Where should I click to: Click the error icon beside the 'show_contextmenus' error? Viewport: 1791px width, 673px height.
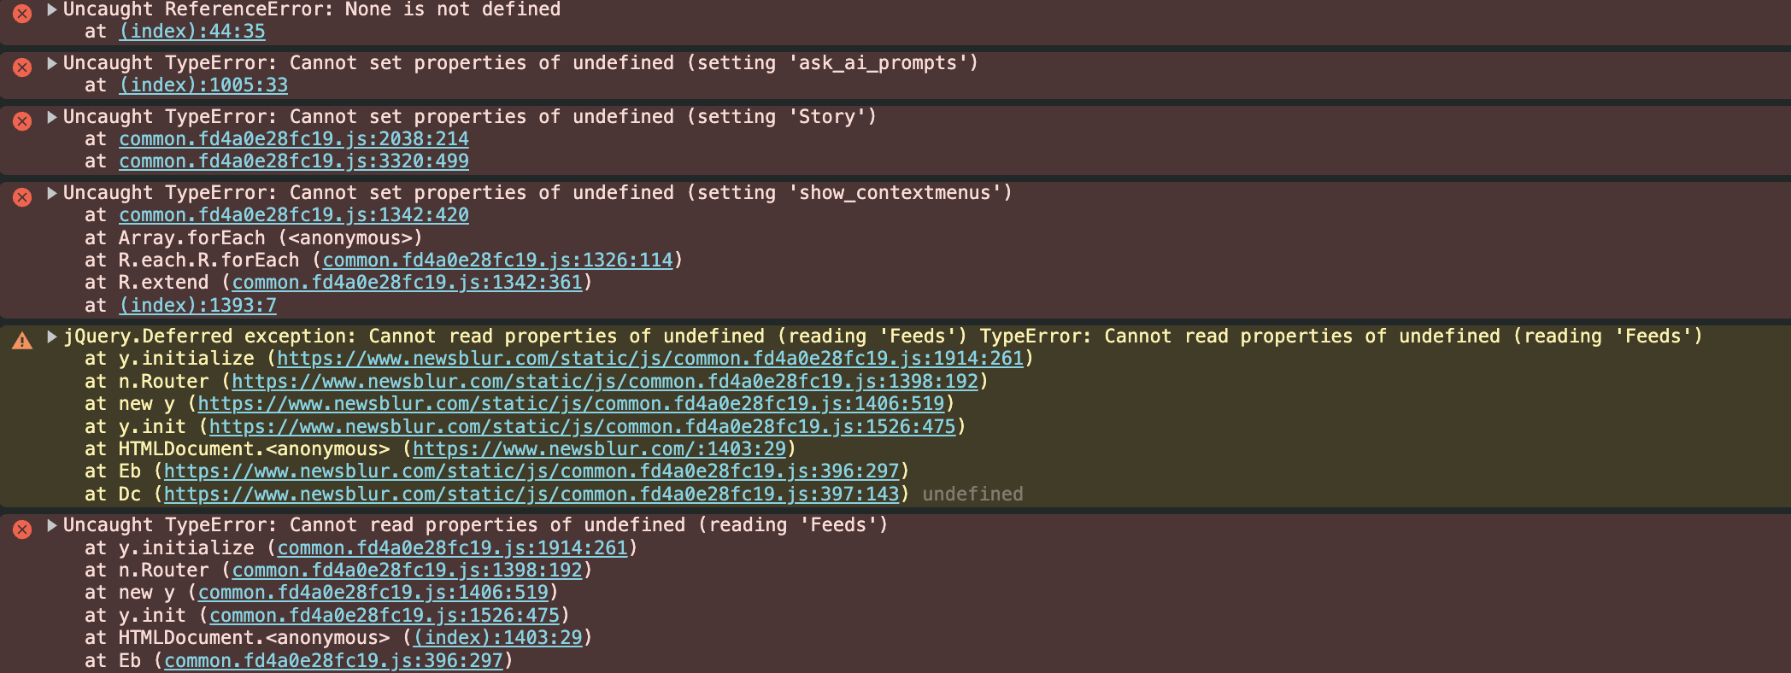coord(22,197)
